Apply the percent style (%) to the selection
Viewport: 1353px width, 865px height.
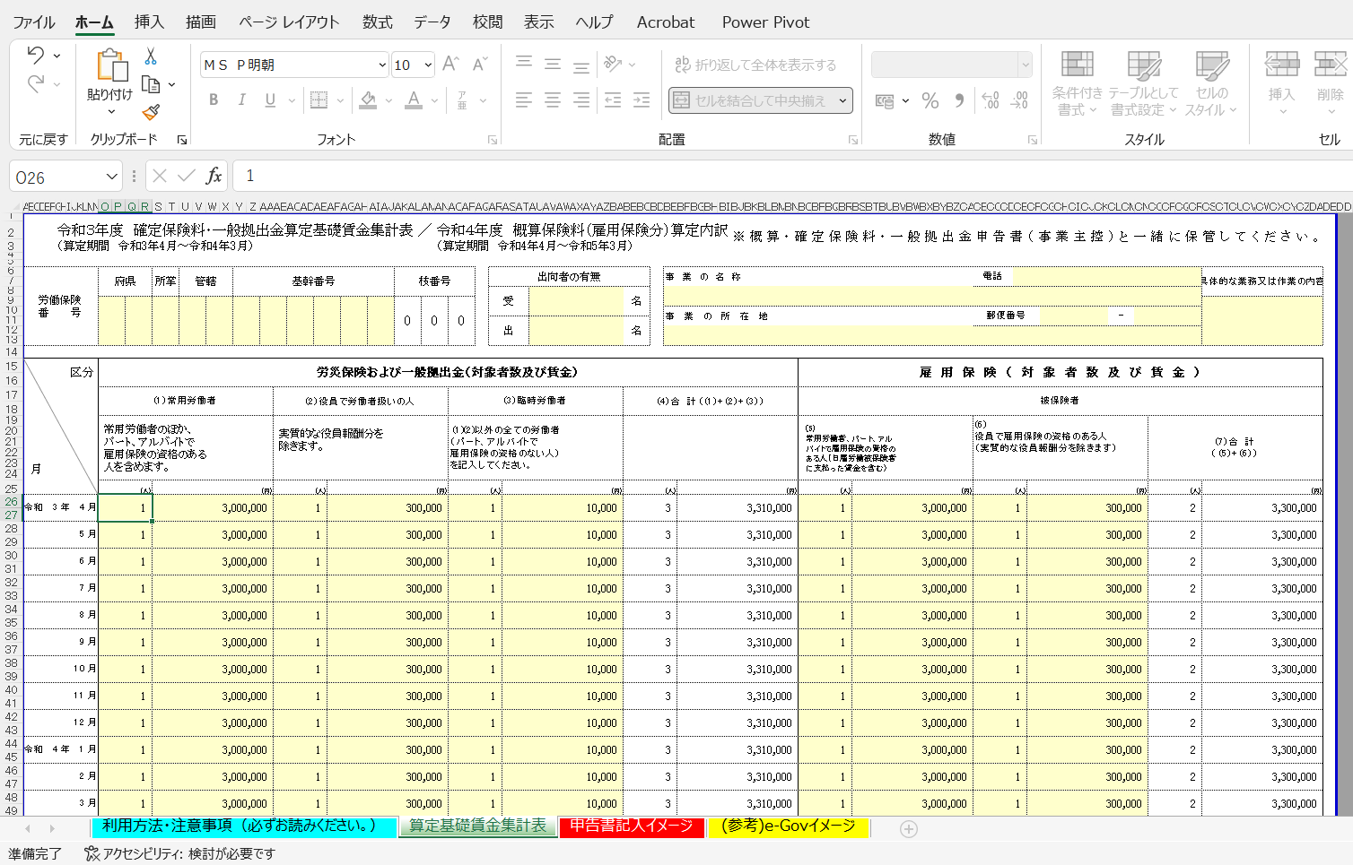(x=929, y=101)
